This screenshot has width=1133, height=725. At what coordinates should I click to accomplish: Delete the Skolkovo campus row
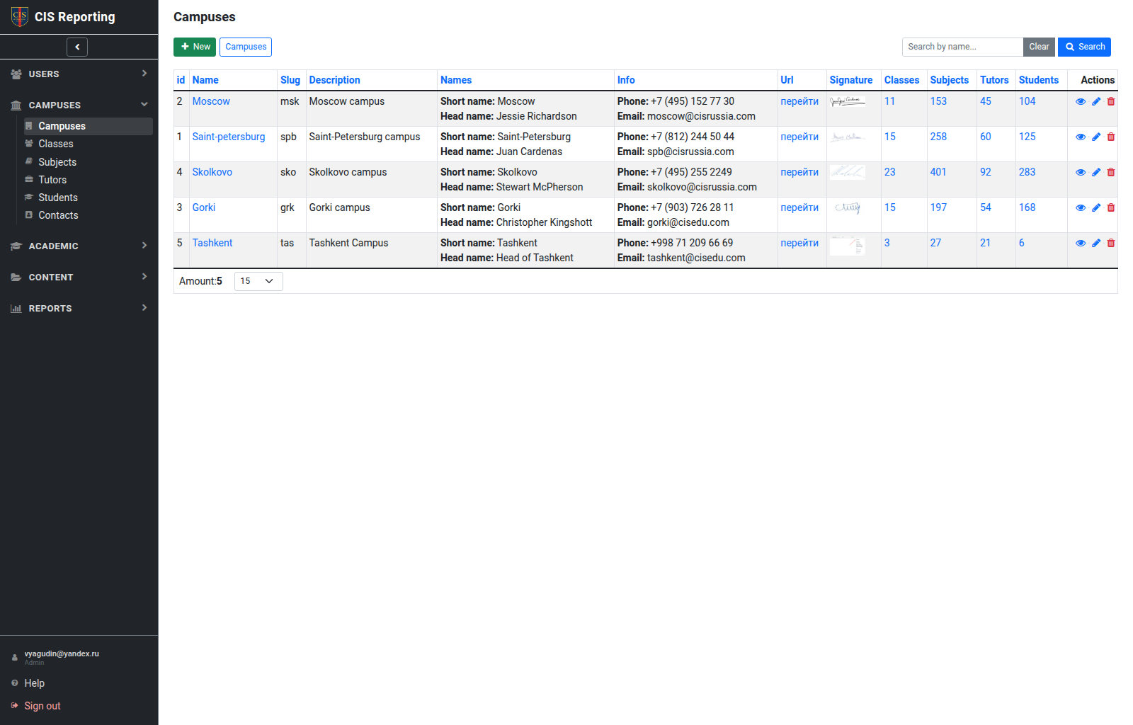tap(1111, 172)
